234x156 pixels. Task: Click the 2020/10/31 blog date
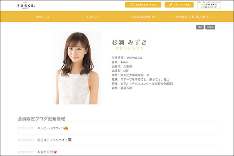tap(26, 128)
